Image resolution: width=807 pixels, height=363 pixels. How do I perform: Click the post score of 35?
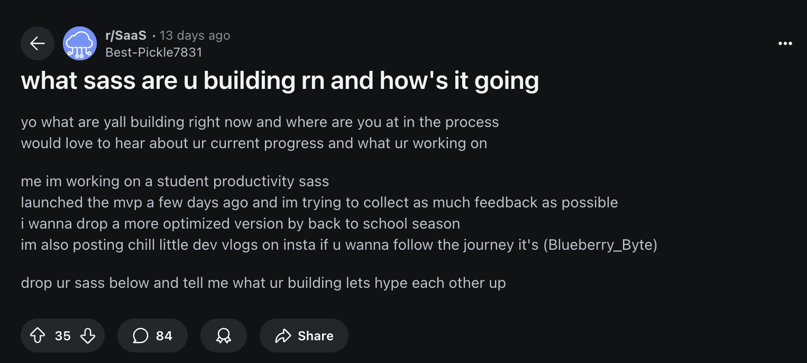tap(62, 335)
